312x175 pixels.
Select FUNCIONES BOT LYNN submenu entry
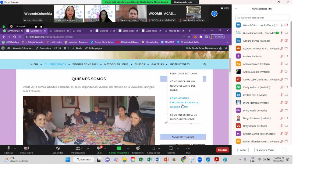[183, 74]
